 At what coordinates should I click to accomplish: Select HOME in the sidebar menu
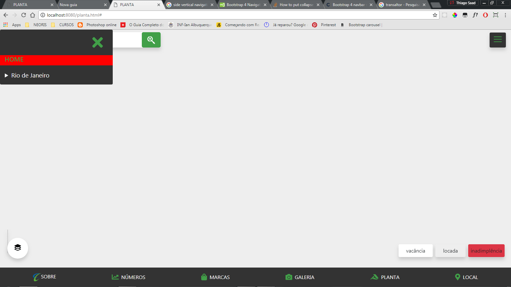pos(14,60)
